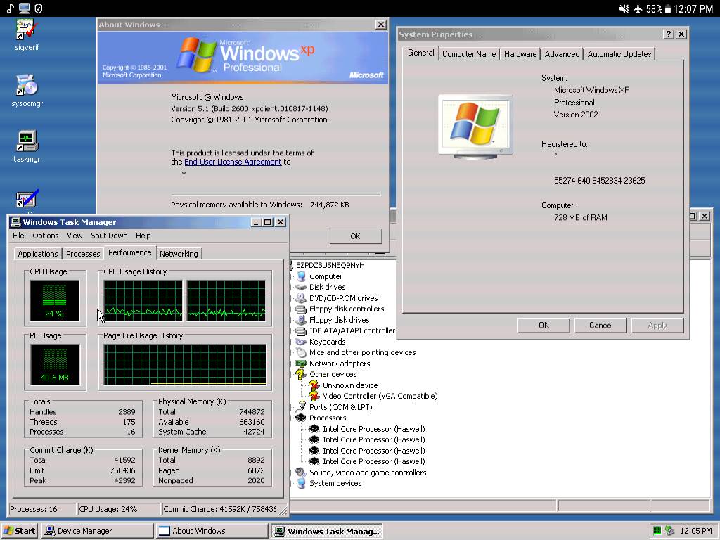Image resolution: width=720 pixels, height=540 pixels.
Task: Open the Advanced tab in System Properties
Action: pyautogui.click(x=562, y=54)
